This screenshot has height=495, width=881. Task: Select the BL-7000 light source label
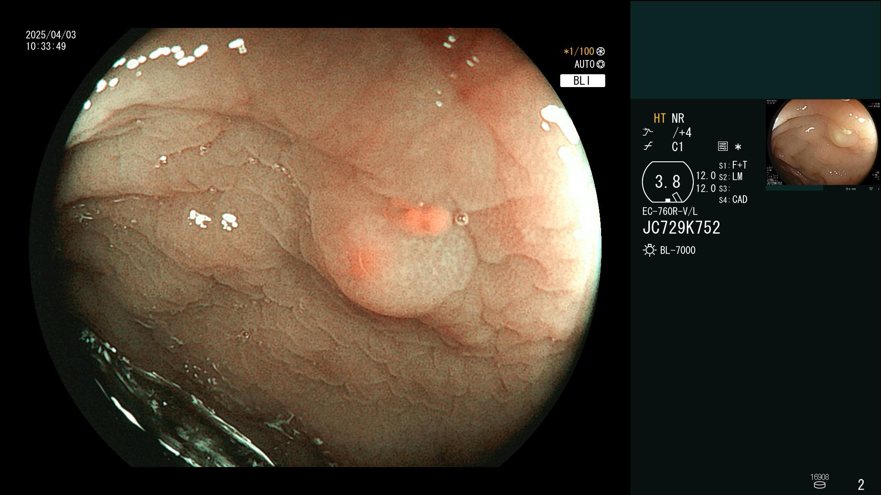(x=678, y=250)
